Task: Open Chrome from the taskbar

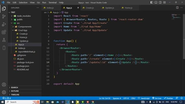Action: tap(93, 102)
